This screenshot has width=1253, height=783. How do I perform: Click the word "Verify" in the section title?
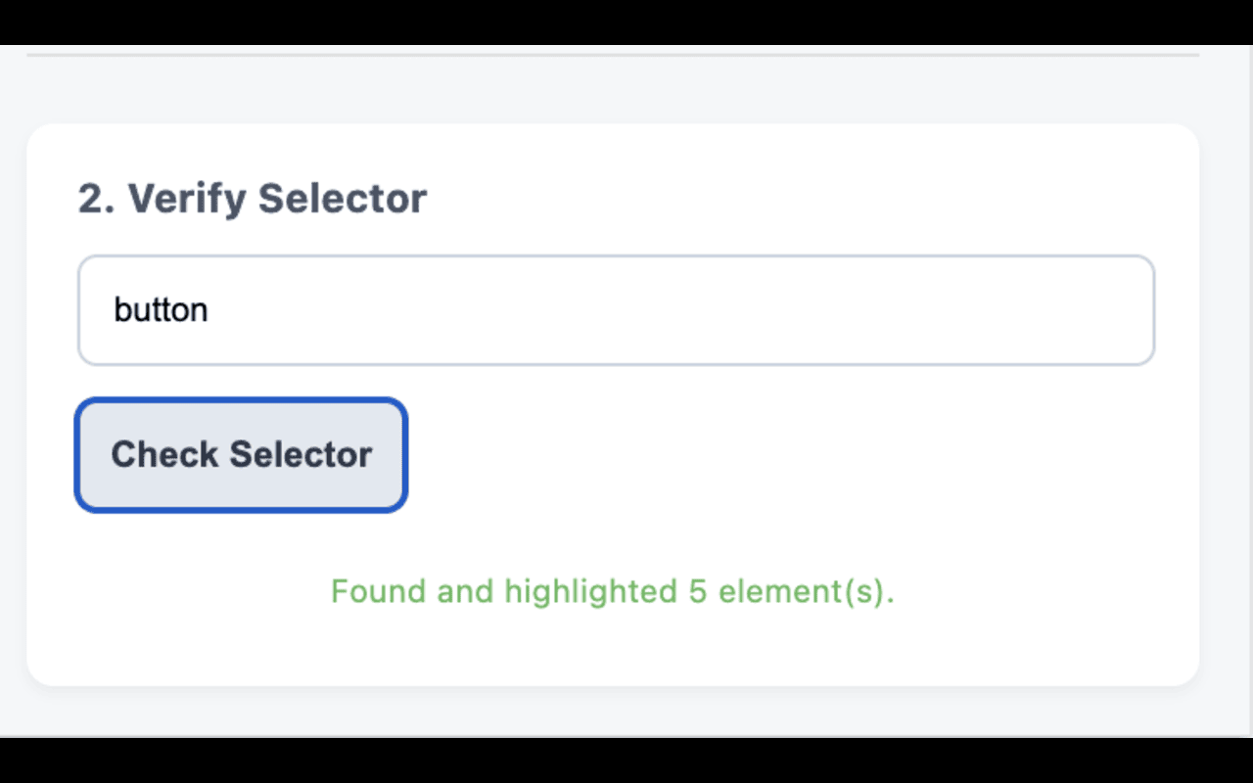[187, 199]
